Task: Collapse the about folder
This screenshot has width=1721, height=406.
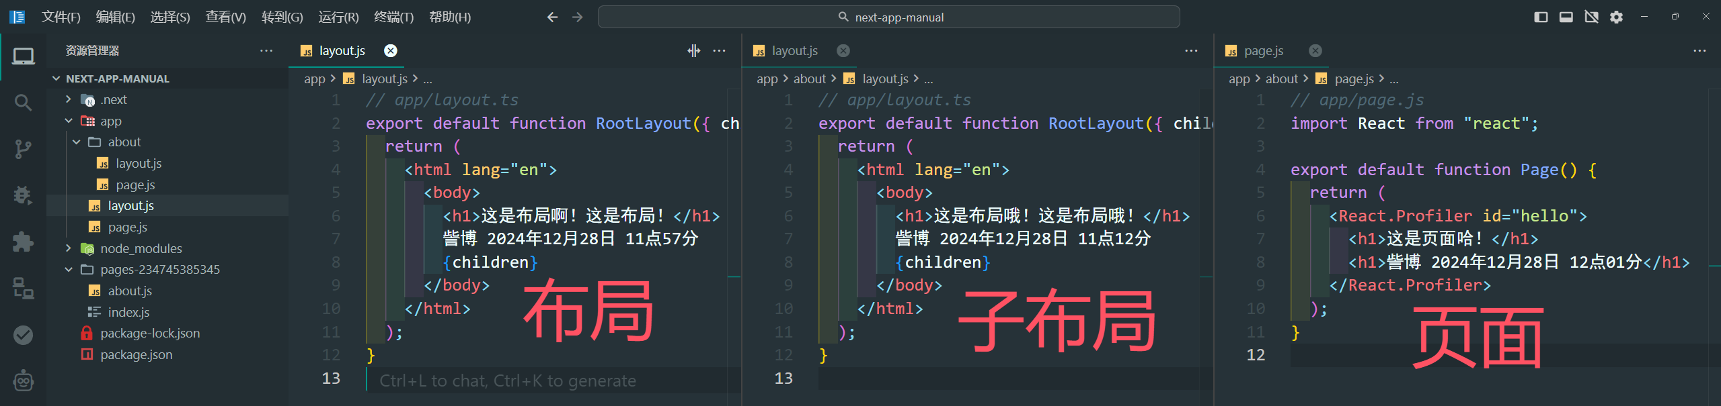Action: pyautogui.click(x=167, y=142)
